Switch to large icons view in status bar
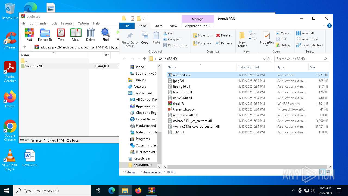Viewport: 348px width, 196px height. [328, 172]
